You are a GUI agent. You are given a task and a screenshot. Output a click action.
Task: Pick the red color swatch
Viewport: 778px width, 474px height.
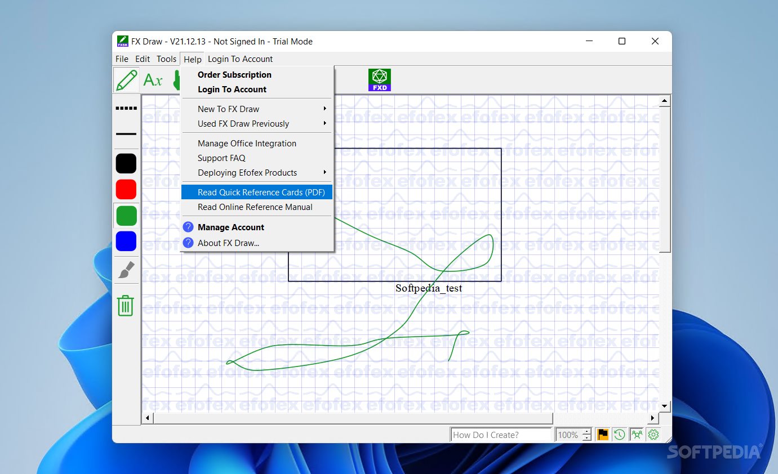pyautogui.click(x=126, y=189)
